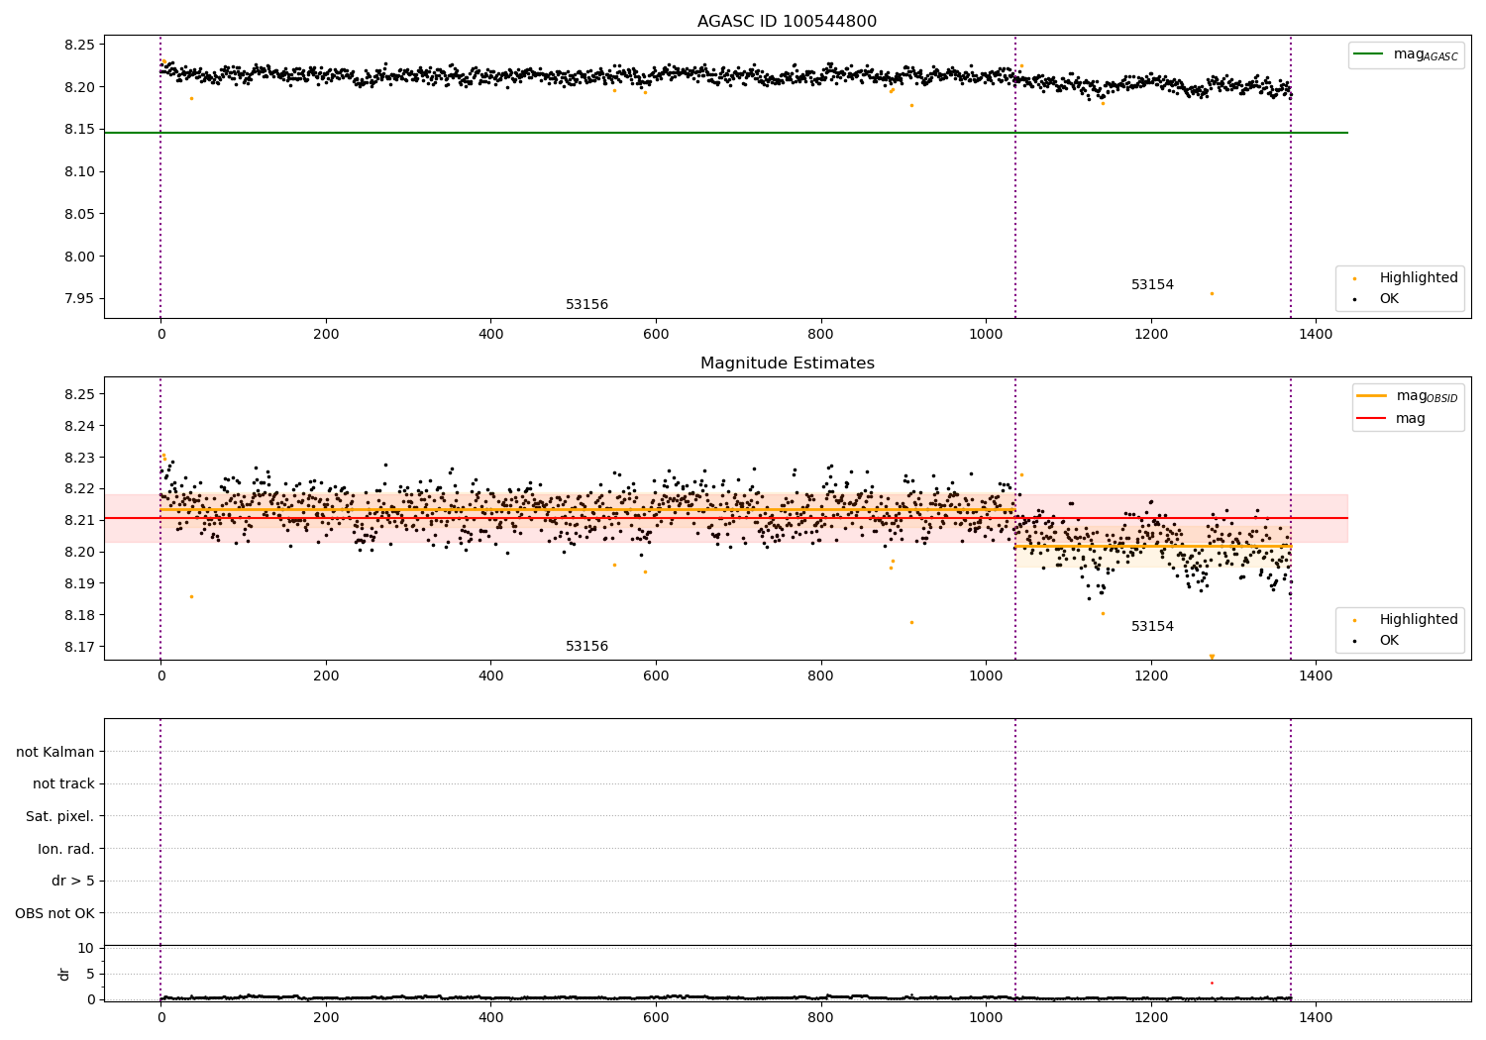The width and height of the screenshot is (1486, 1040).
Task: Click the '53154' obsid label in middle plot
Action: coord(1152,627)
